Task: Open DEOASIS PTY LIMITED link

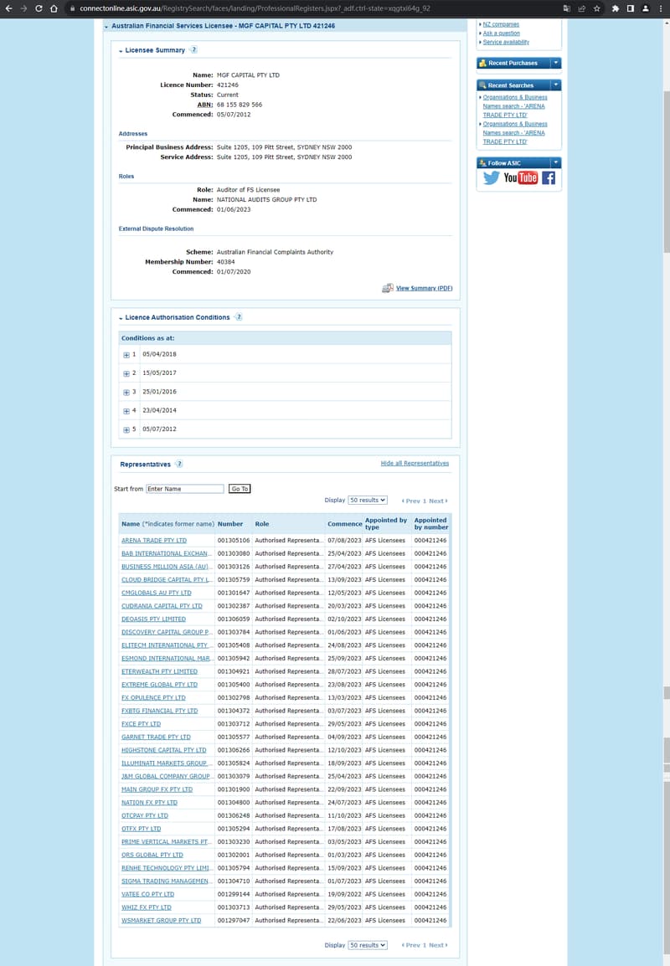Action: click(153, 619)
